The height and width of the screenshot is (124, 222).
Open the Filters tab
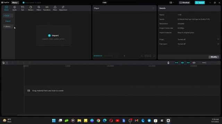click(x=55, y=8)
